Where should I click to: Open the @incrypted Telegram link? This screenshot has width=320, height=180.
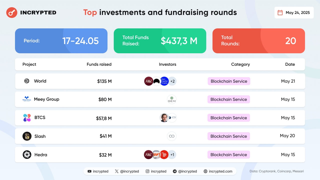point(185,171)
